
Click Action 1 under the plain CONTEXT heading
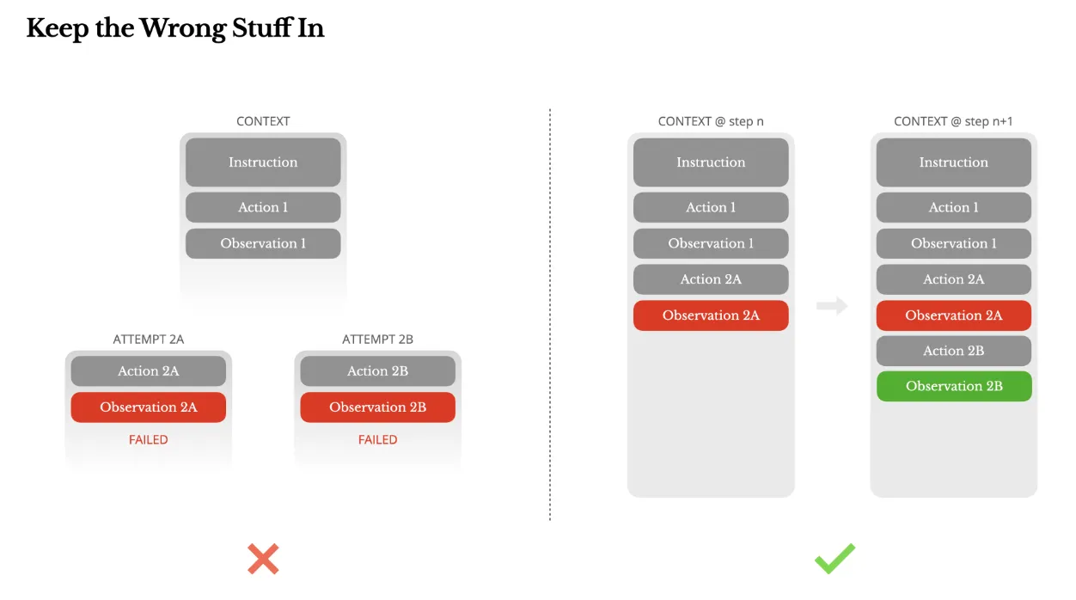coord(263,207)
